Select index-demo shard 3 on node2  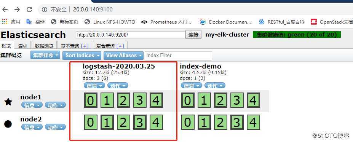coord(237,122)
